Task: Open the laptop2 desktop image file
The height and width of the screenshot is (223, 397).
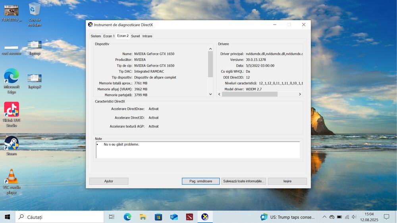Action: pyautogui.click(x=35, y=81)
